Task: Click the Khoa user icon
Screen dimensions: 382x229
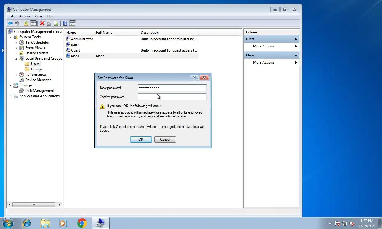Action: coord(68,56)
